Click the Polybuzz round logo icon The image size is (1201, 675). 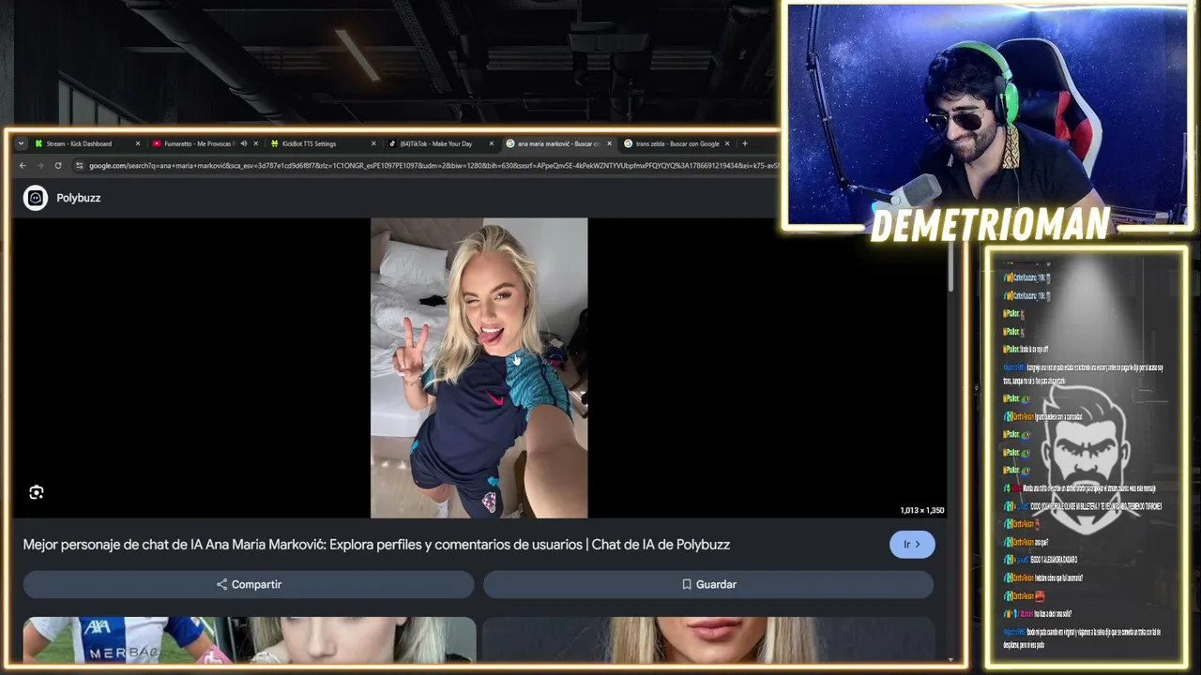(x=36, y=198)
